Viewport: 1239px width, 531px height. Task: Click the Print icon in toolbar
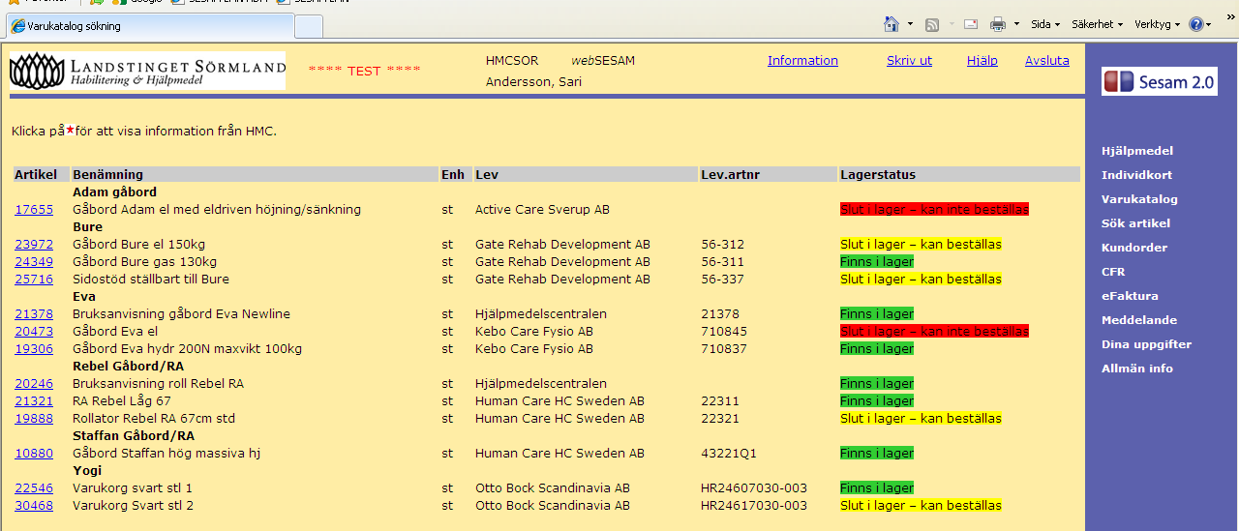pyautogui.click(x=998, y=24)
